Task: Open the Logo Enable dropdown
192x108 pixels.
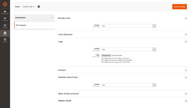Action: coord(129,49)
